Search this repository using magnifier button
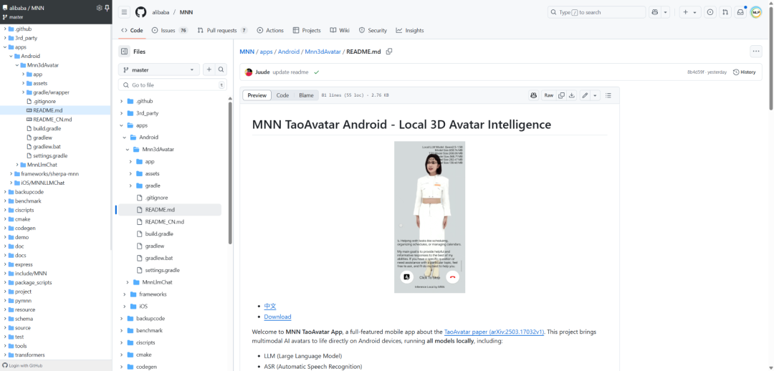 pyautogui.click(x=221, y=70)
